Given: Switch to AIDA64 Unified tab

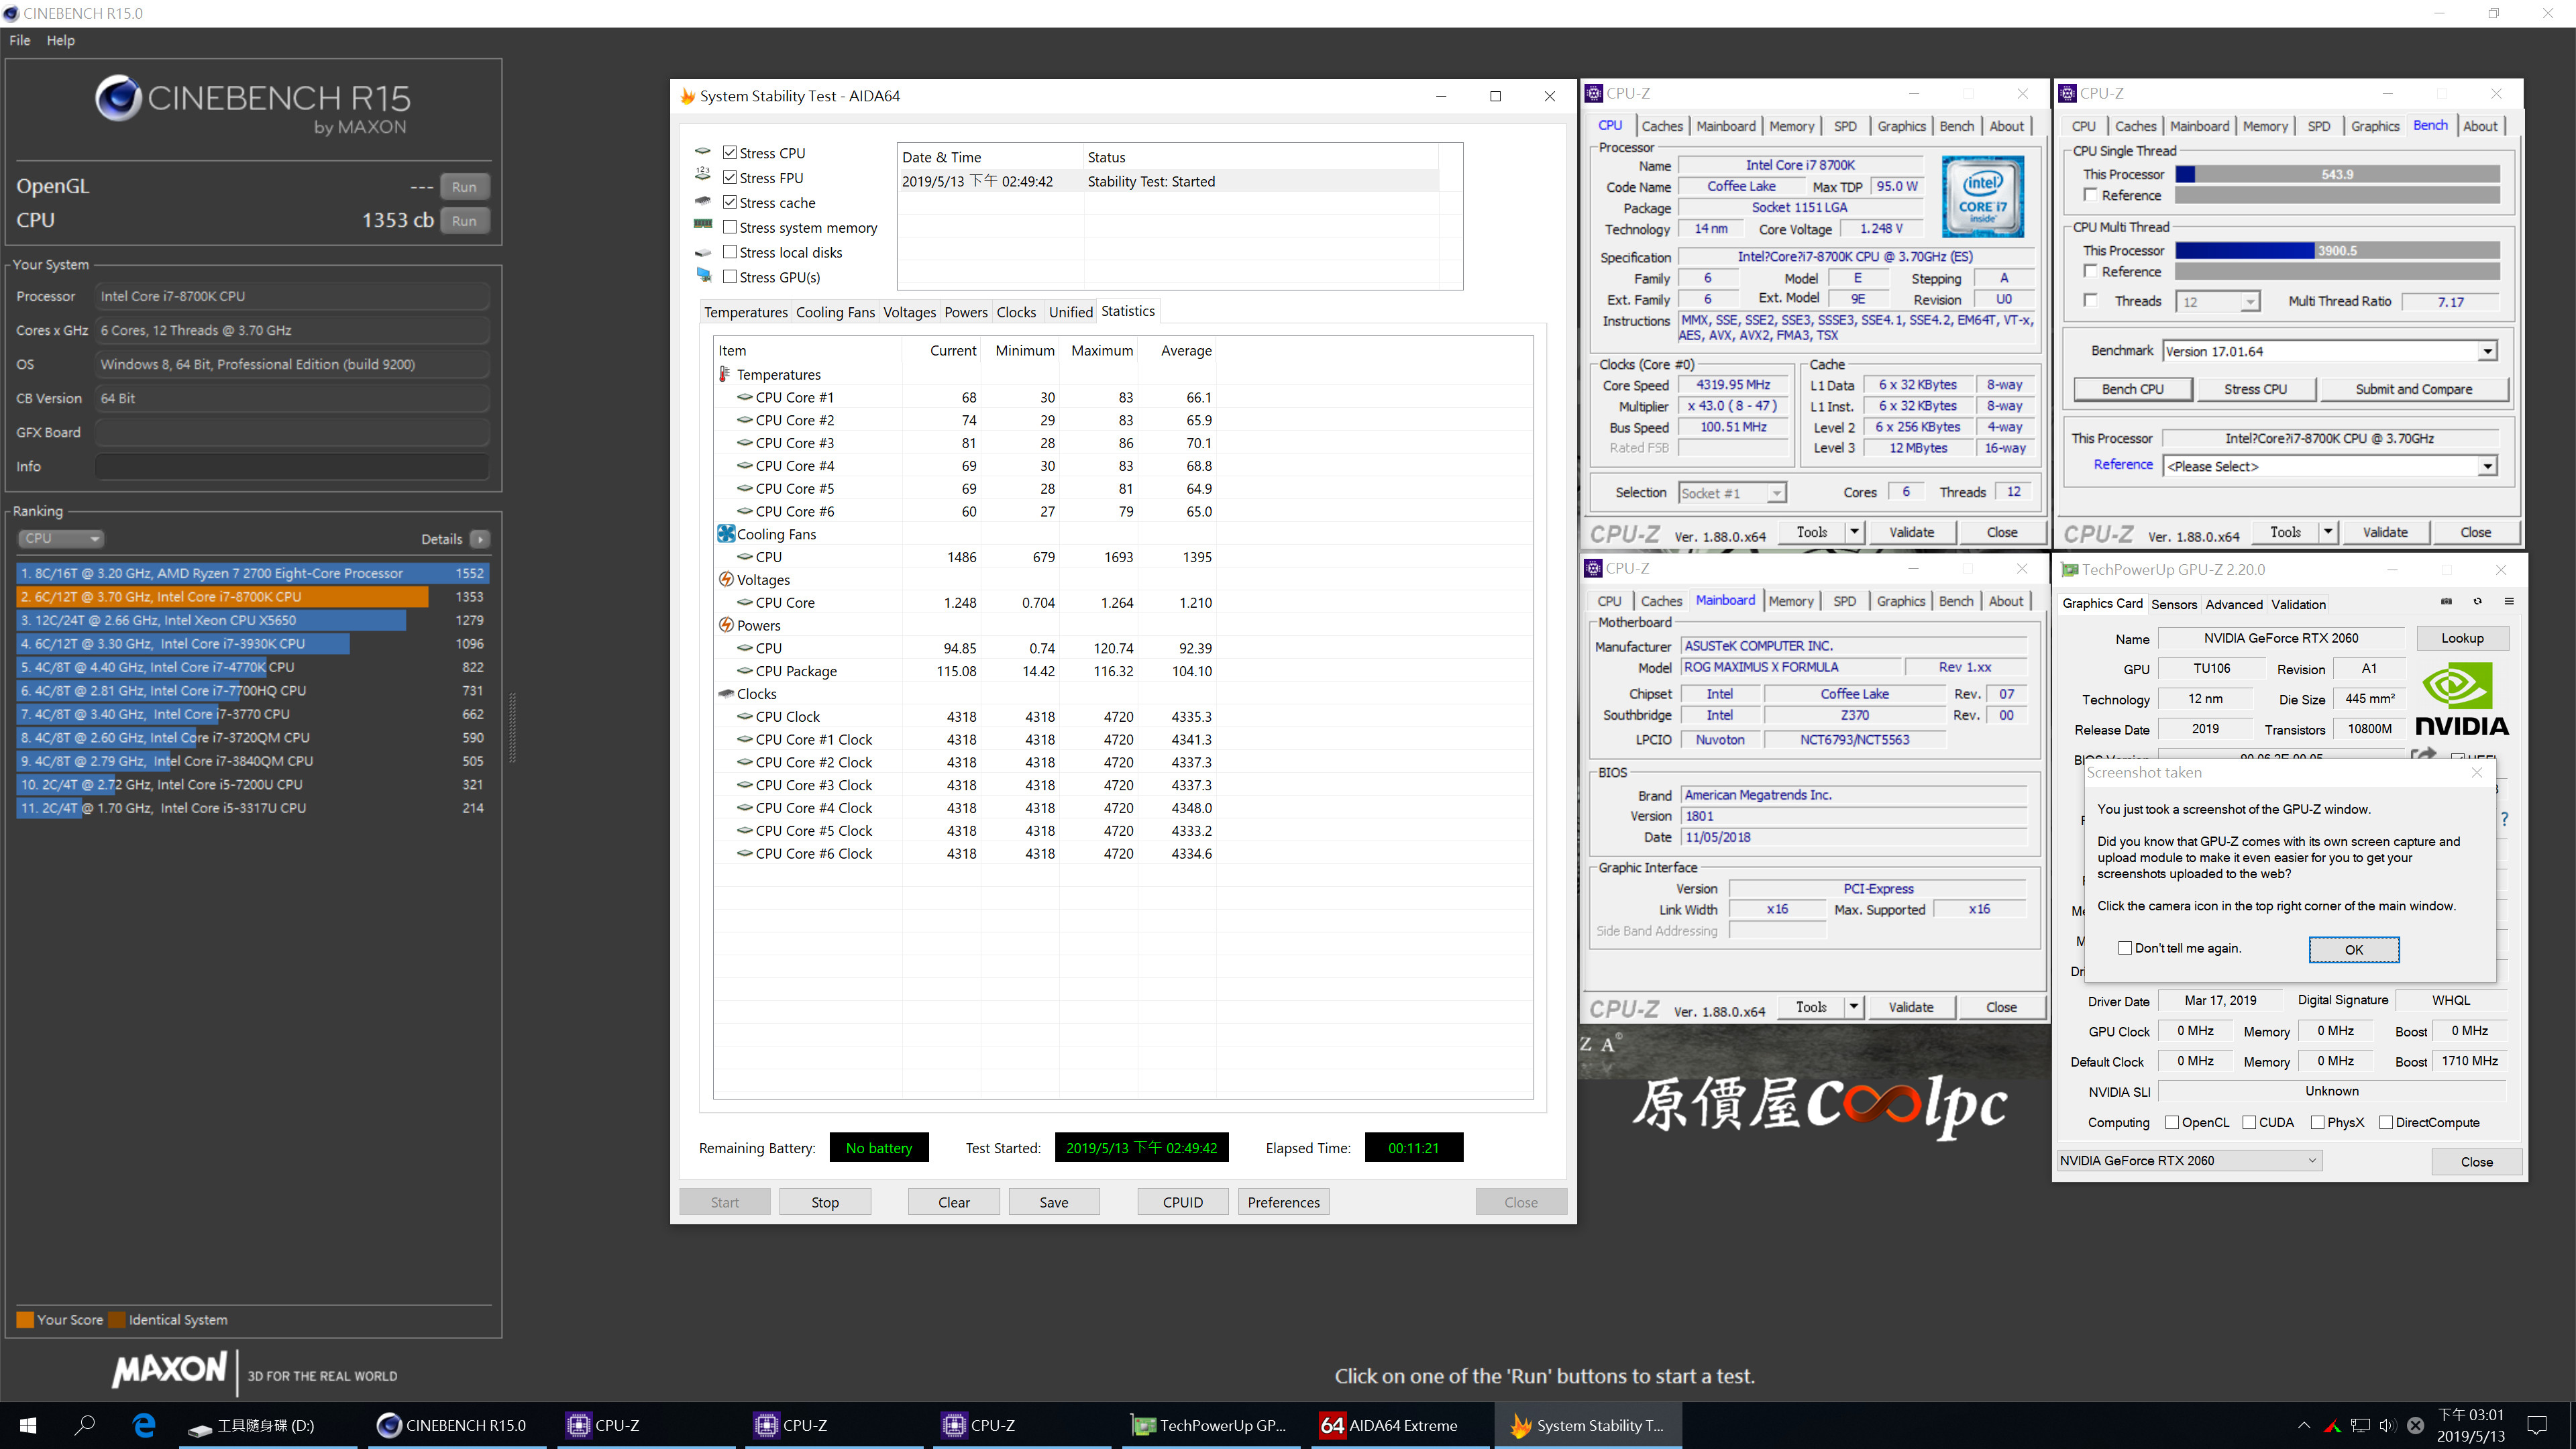Looking at the screenshot, I should 1070,312.
